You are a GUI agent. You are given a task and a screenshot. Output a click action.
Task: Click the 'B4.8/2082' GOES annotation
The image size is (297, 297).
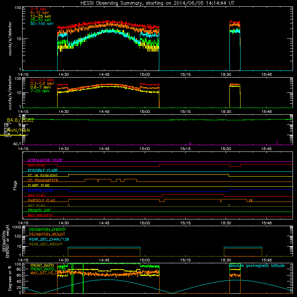20,120
